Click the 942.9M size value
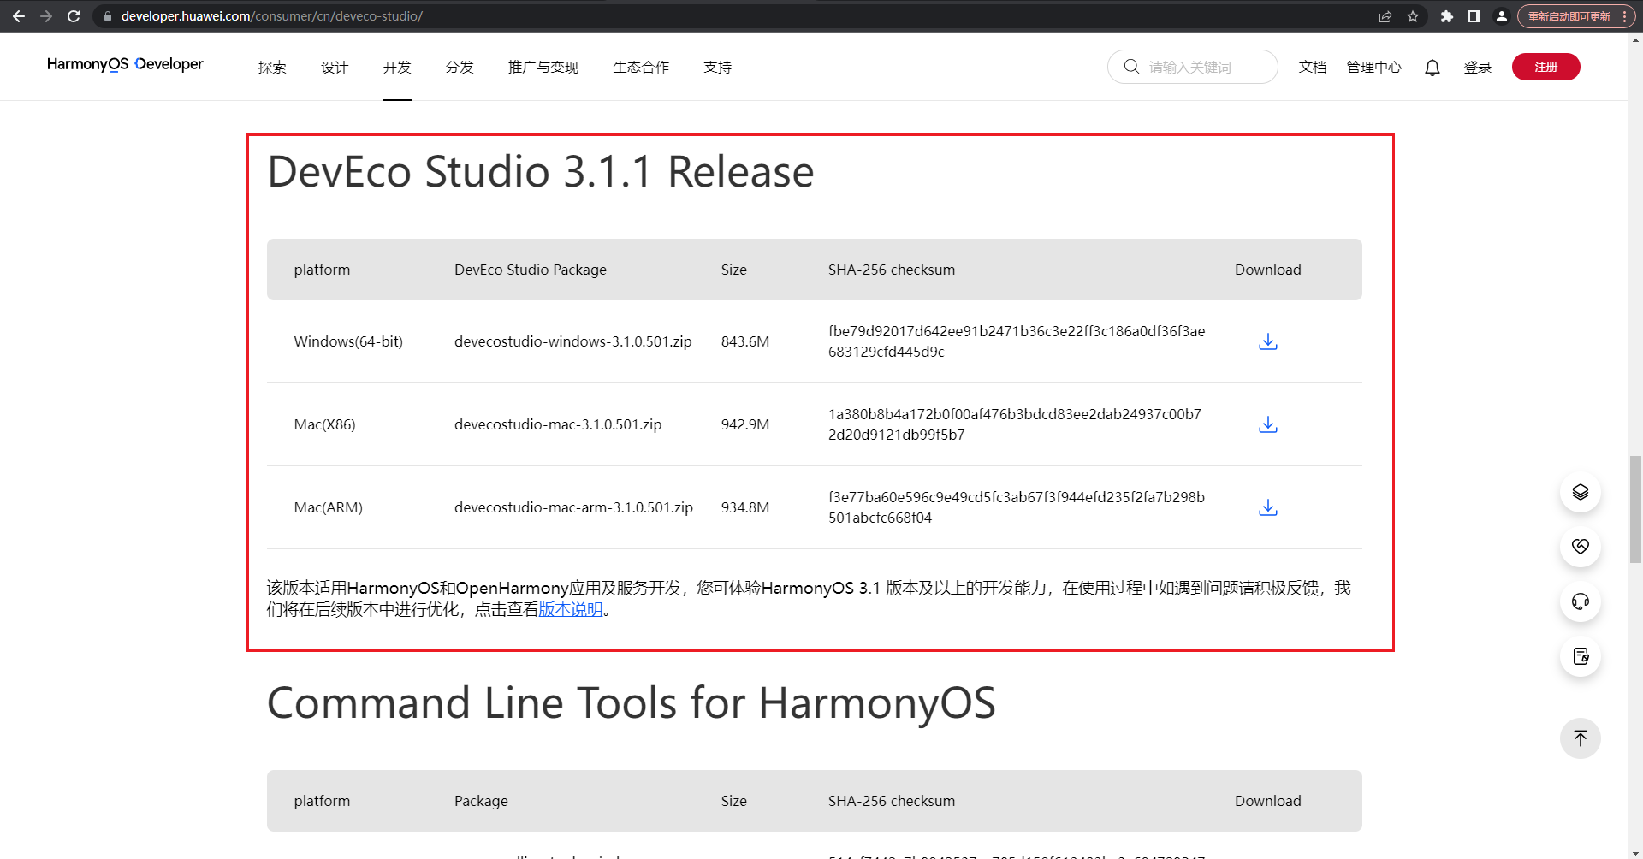The width and height of the screenshot is (1643, 859). point(745,424)
